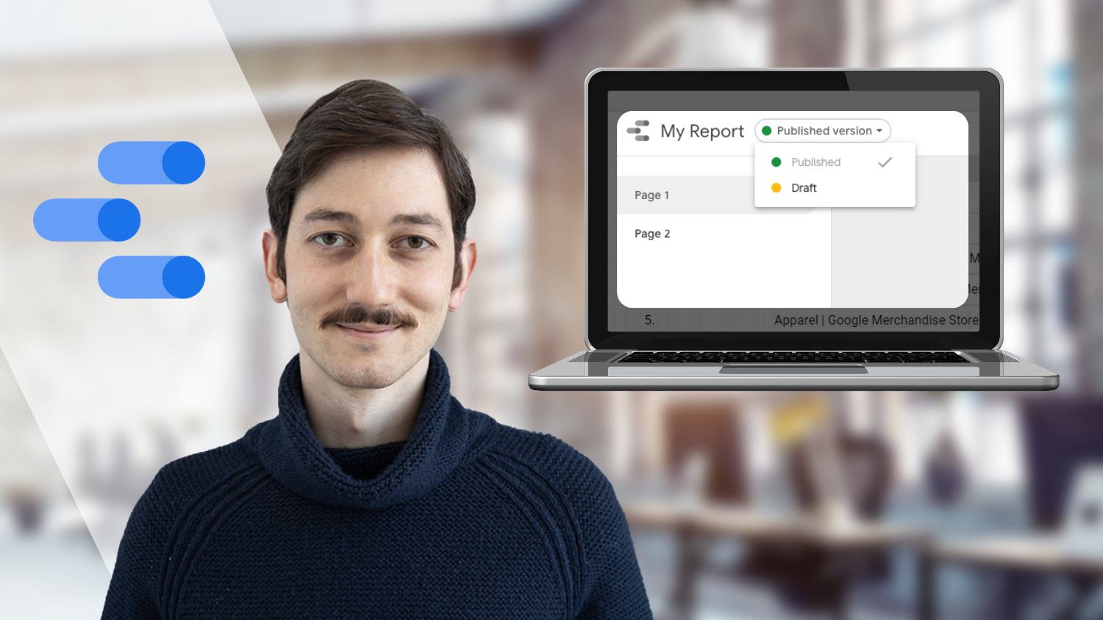Open Page 1 in the page list
1103x620 pixels.
tap(724, 195)
